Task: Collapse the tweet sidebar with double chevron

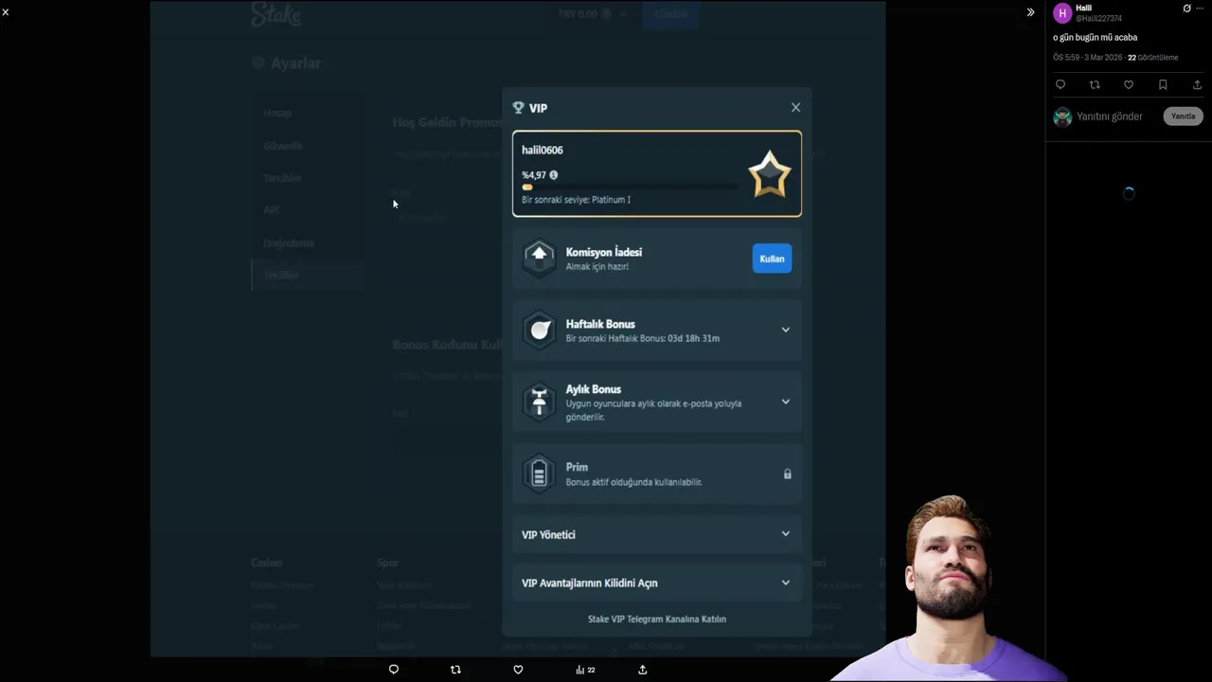Action: 1030,12
